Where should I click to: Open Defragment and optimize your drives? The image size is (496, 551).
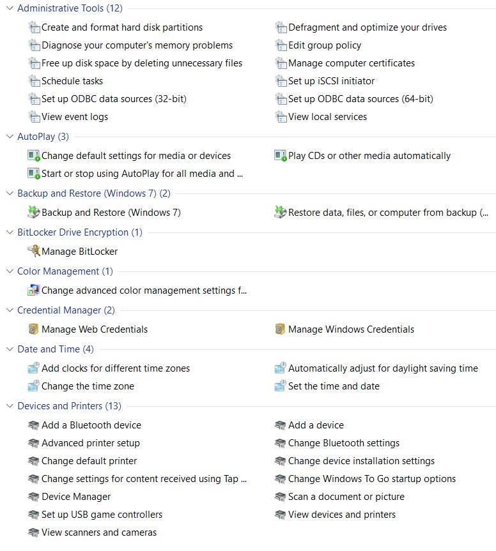[367, 27]
